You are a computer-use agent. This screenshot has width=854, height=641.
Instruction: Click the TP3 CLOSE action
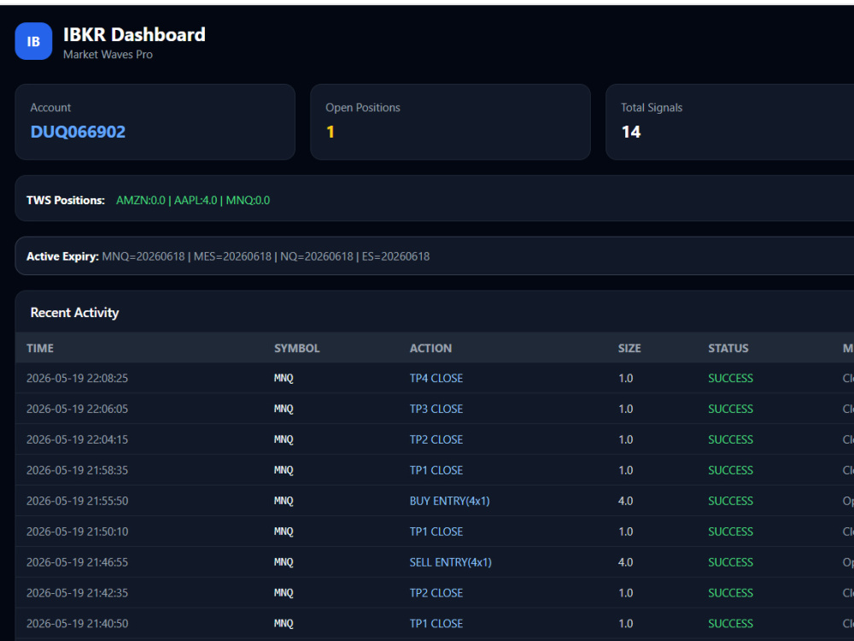pos(436,409)
